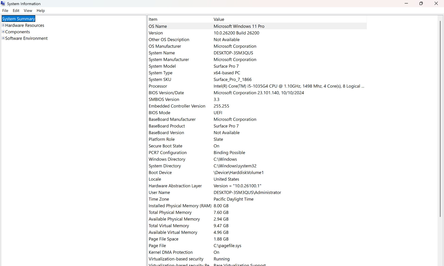Select the PCR7 Configuration row

coord(257,153)
